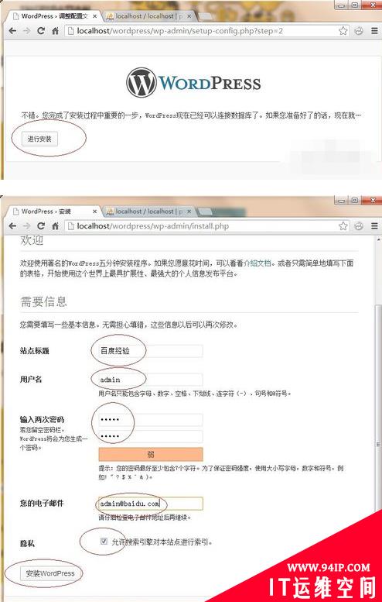Open the Chrome menu in top browser window
This screenshot has height=602, width=382.
pyautogui.click(x=374, y=31)
